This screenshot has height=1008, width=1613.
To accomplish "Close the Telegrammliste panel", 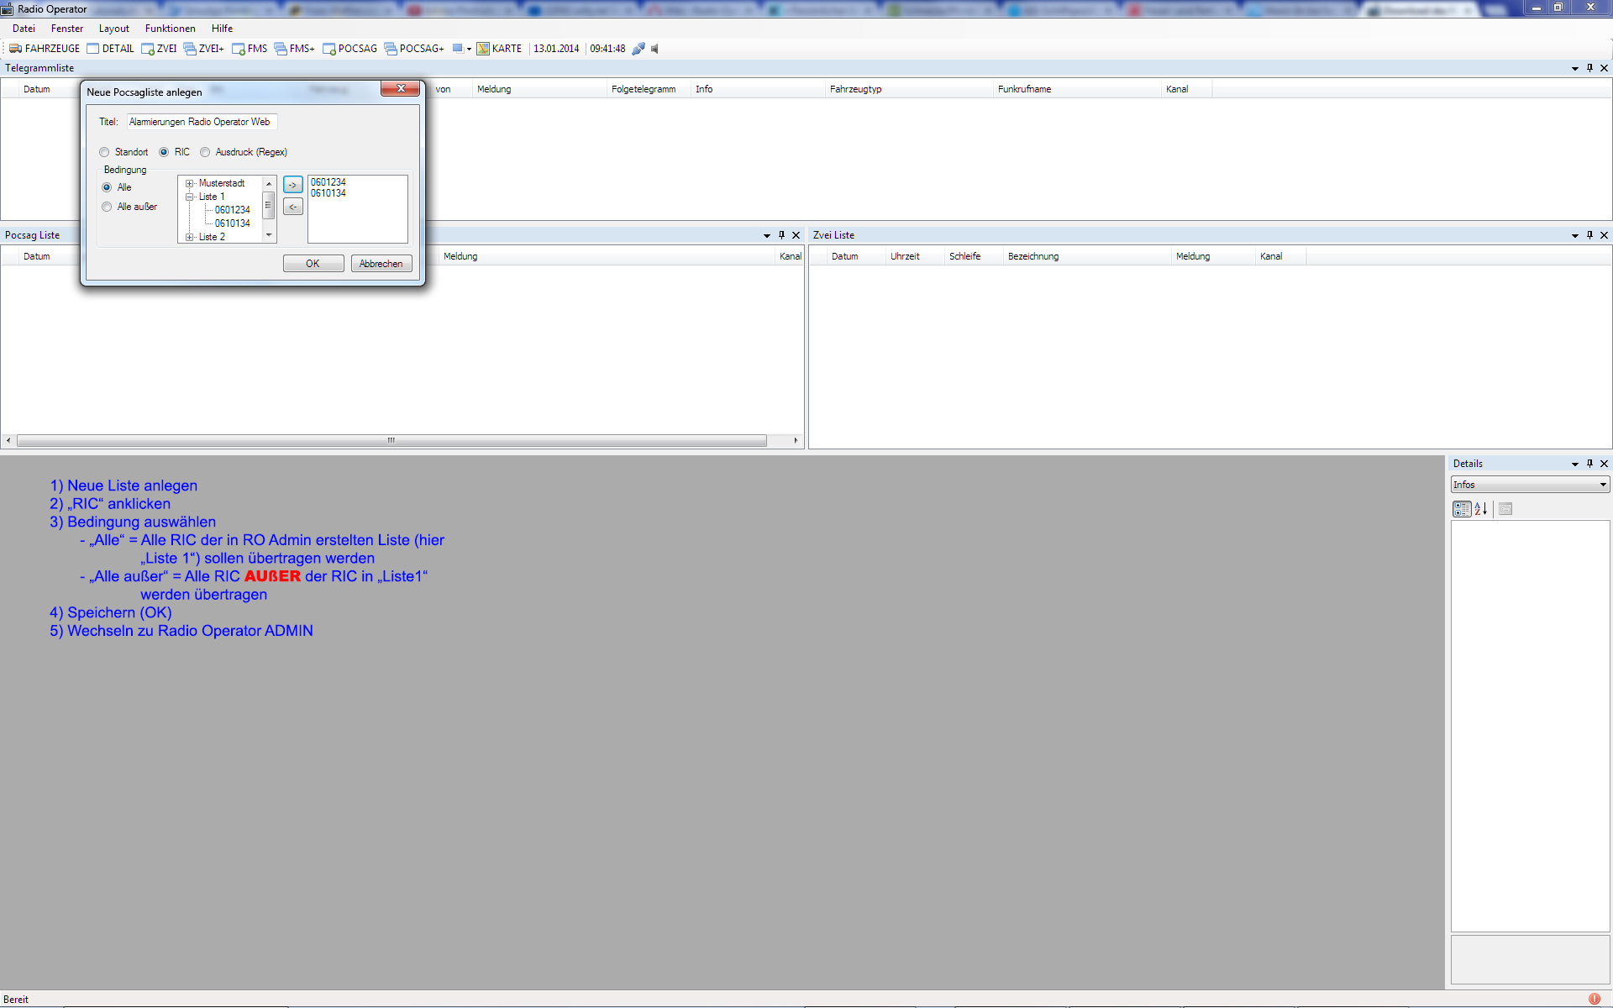I will tap(1604, 68).
